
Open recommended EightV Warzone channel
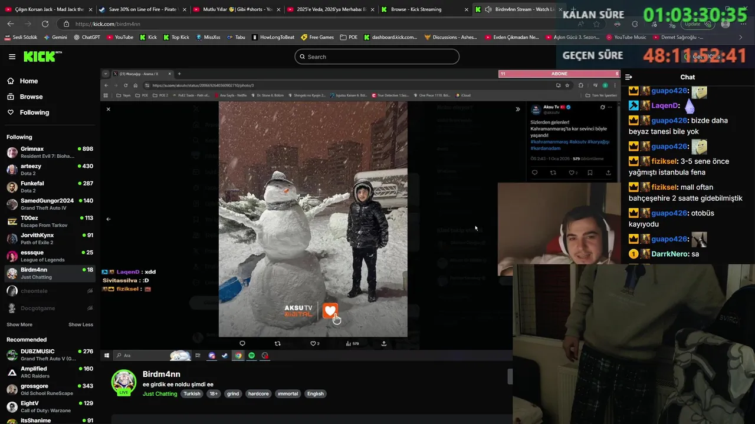click(50, 407)
